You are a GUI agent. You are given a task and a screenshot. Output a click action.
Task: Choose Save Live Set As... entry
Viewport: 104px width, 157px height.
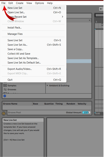coord(33,45)
